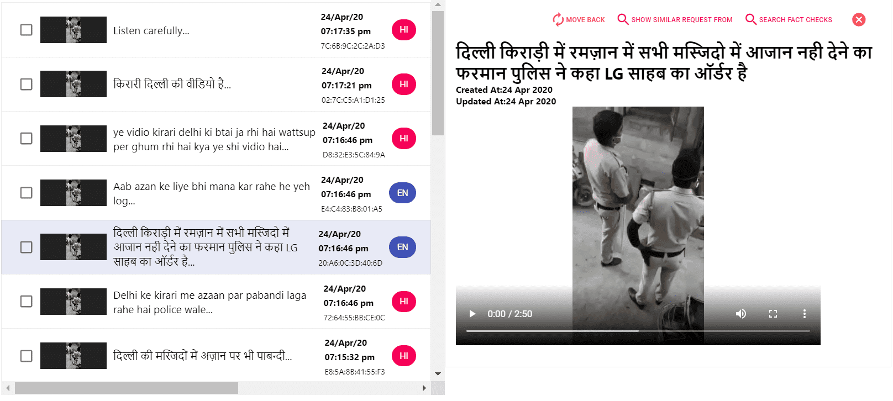This screenshot has height=401, width=893.
Task: Play the video
Action: 472,314
